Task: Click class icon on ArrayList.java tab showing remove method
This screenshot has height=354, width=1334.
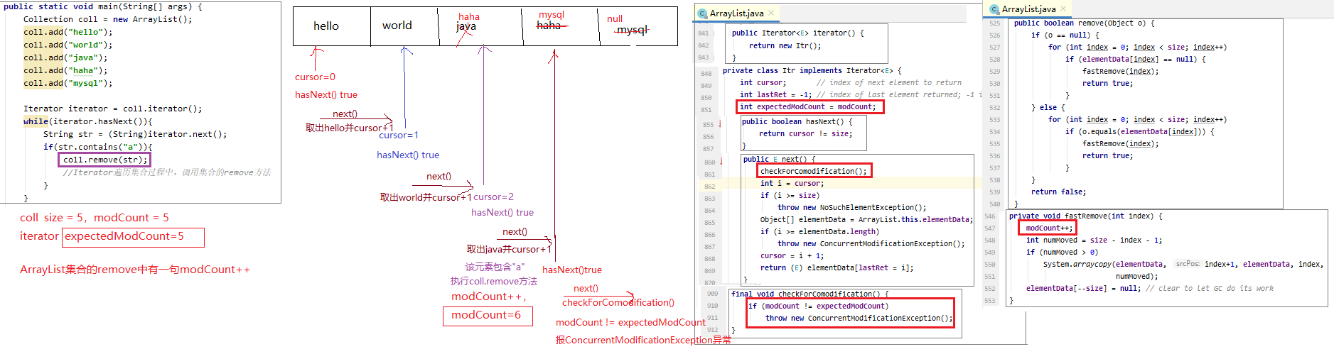Action: [994, 9]
